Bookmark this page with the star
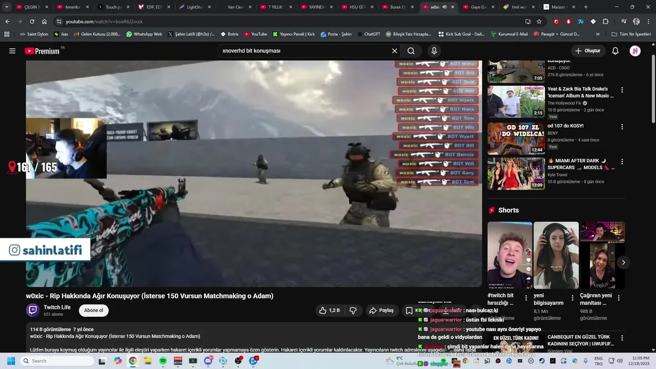Image resolution: width=656 pixels, height=369 pixels. click(539, 22)
